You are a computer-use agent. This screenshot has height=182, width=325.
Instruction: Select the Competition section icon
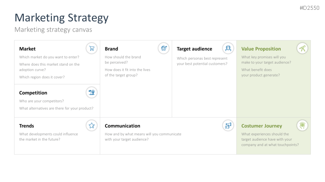click(92, 93)
